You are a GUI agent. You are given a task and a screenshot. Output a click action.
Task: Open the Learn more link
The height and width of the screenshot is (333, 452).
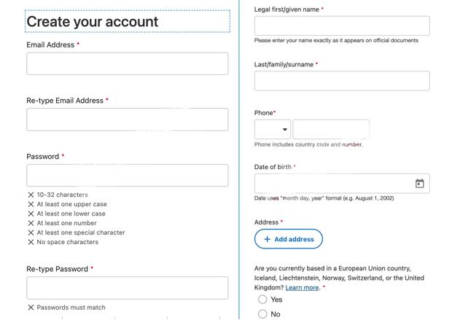pyautogui.click(x=302, y=288)
